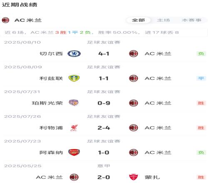Switch to the 本赛事 tab
208x183 pixels.
(x=191, y=20)
